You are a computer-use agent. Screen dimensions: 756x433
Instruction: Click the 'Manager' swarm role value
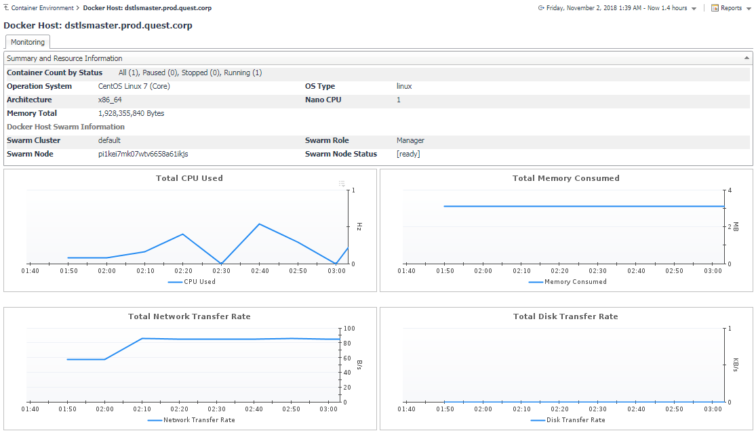coord(410,140)
